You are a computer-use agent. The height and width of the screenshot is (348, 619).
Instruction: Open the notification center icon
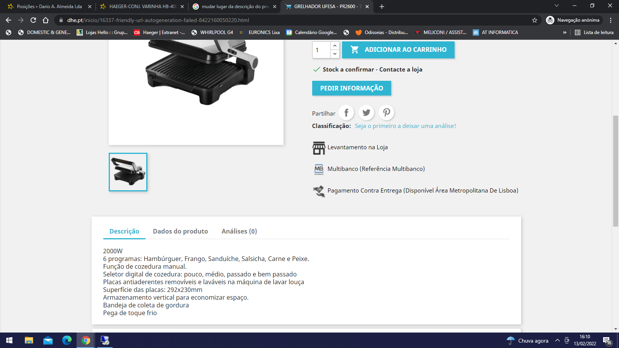coord(607,340)
